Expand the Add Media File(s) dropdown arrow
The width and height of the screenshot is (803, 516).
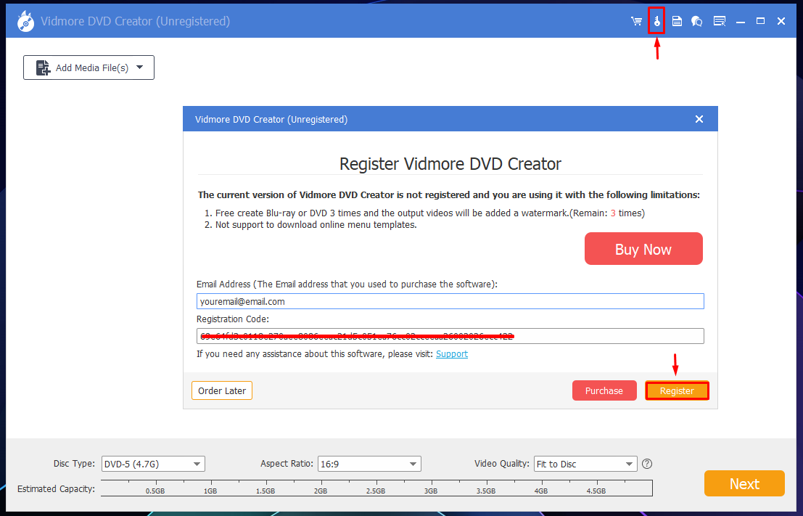tap(140, 67)
